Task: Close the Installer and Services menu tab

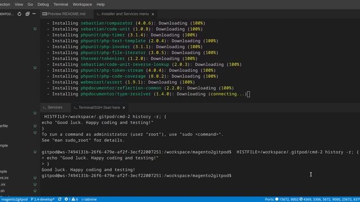Action: [x=153, y=14]
